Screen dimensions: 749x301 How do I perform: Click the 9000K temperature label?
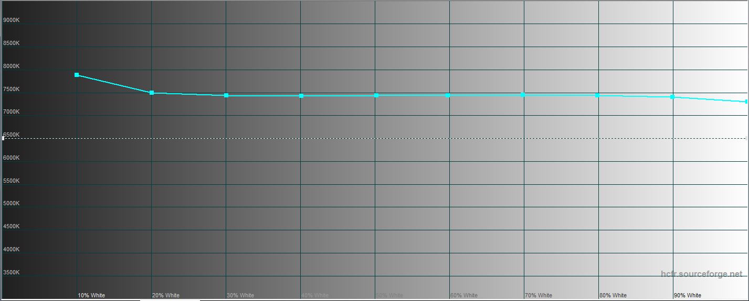12,20
